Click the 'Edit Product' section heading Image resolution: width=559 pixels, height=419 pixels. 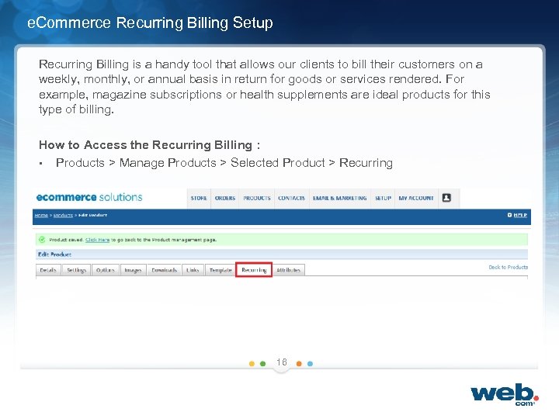tap(54, 255)
